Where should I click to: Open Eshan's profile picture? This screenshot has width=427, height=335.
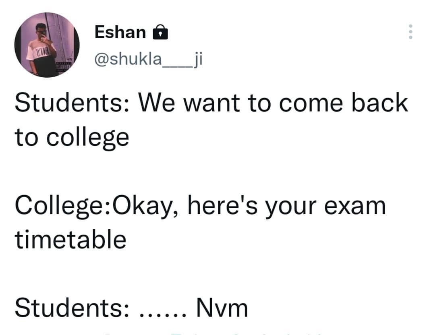[x=47, y=44]
